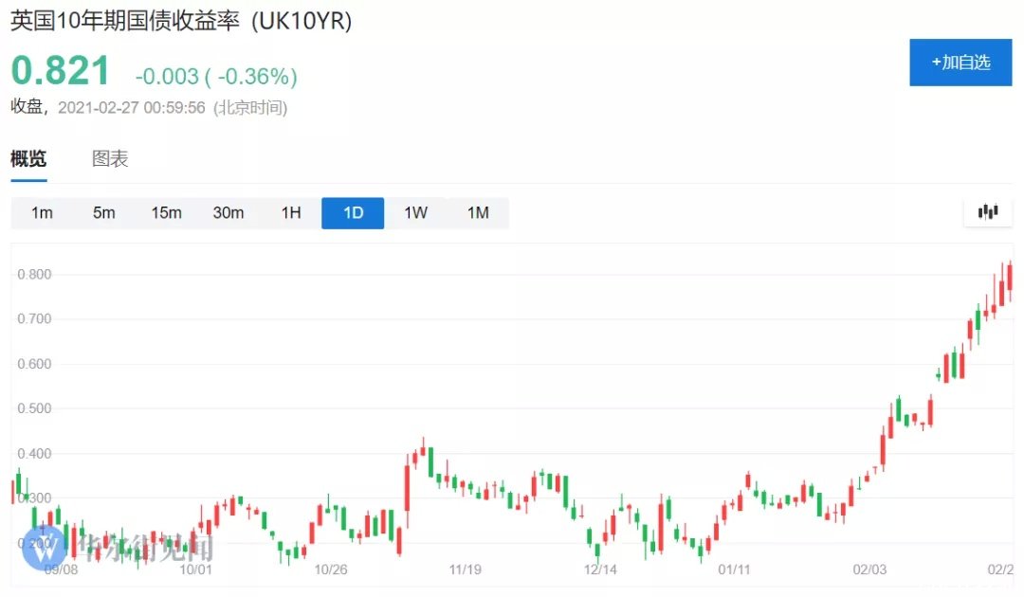Image resolution: width=1024 pixels, height=597 pixels.
Task: Click the Wallstreetcn watermark logo
Action: (45, 547)
